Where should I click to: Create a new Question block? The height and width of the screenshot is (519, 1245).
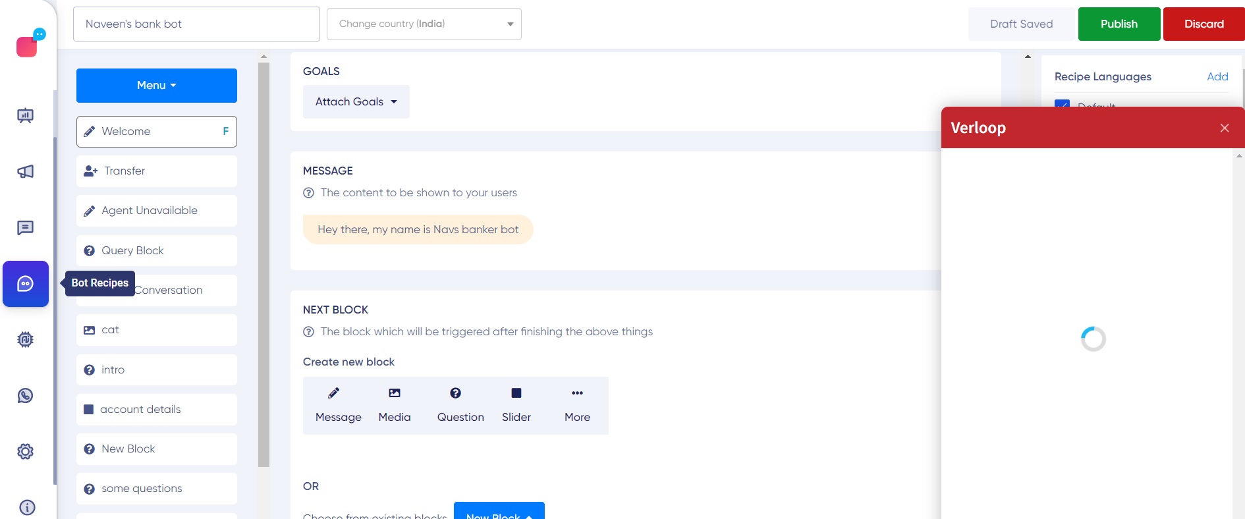[460, 405]
